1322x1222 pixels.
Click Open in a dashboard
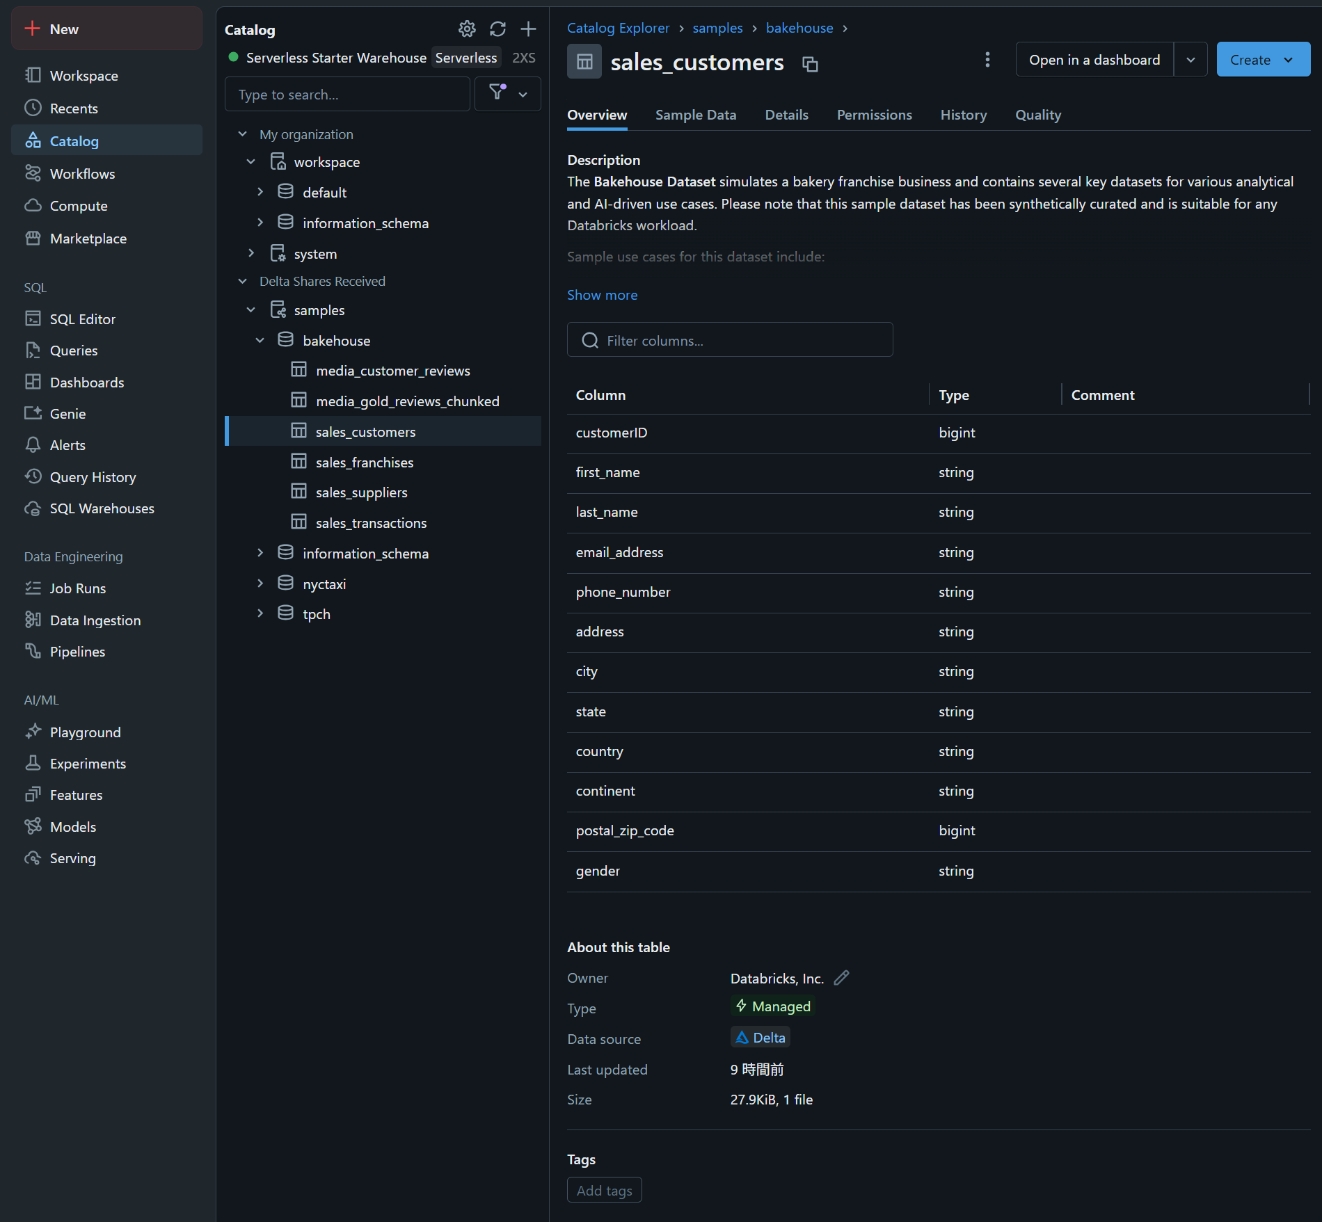point(1094,60)
